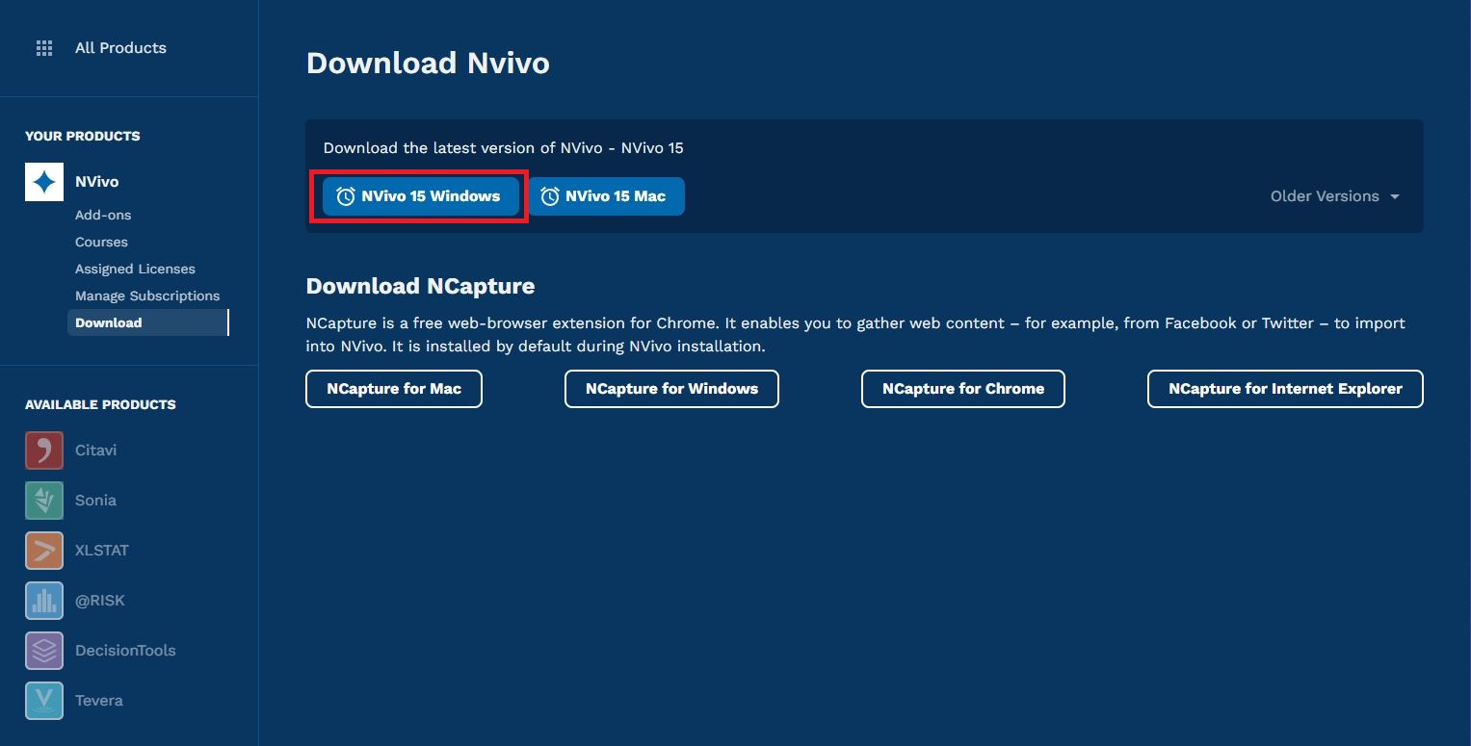Open Assigned Licenses page
1471x746 pixels.
135,270
